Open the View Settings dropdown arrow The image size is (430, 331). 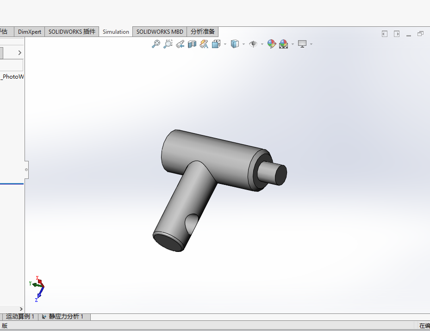coord(311,44)
